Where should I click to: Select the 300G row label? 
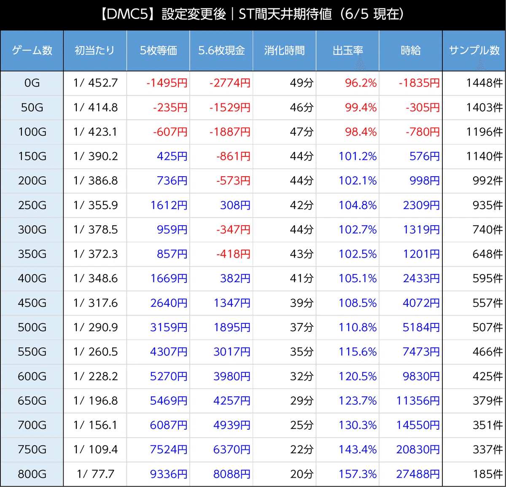[x=32, y=230]
